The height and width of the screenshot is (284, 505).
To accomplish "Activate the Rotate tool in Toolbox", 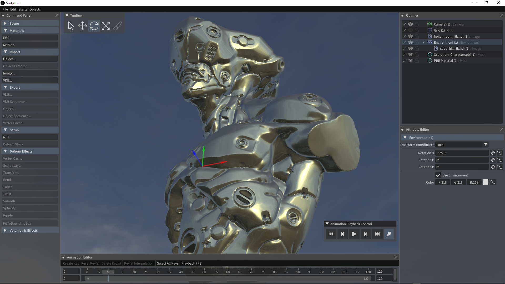I will point(94,26).
